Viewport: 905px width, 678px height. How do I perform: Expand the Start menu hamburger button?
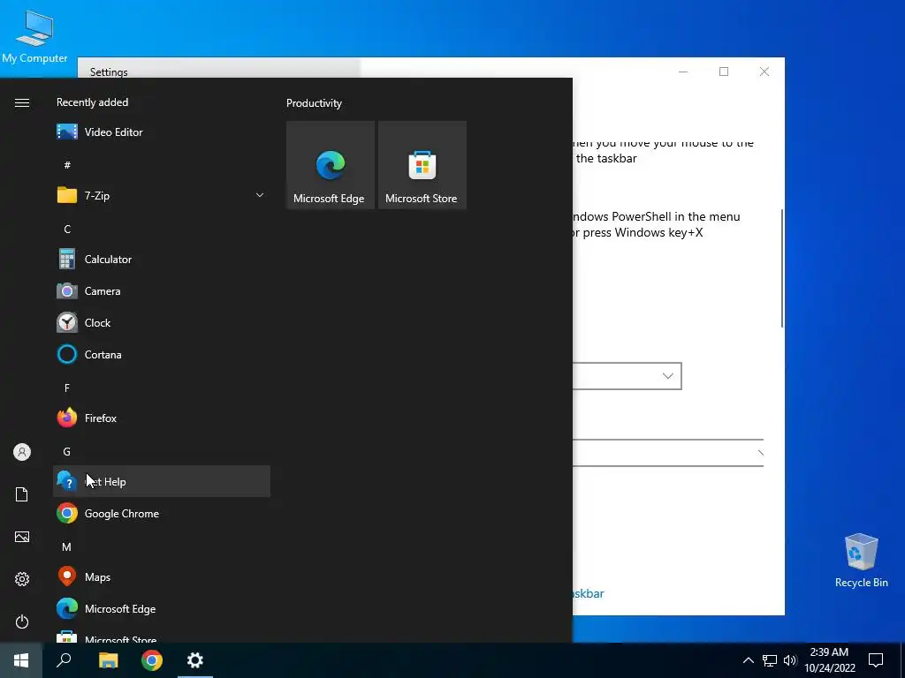(22, 102)
